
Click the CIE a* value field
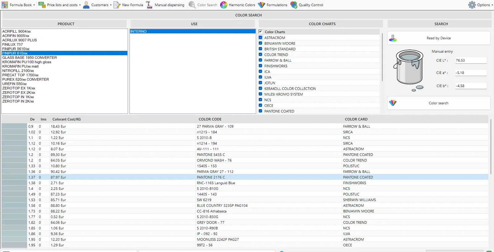471,73
